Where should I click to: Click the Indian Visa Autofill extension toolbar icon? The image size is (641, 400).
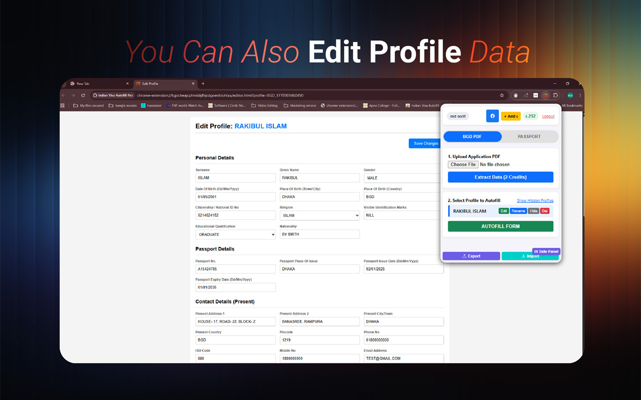(545, 95)
